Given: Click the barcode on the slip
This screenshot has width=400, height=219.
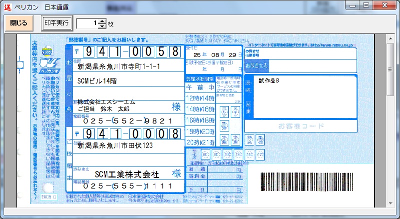Looking at the screenshot, I should point(307,181).
